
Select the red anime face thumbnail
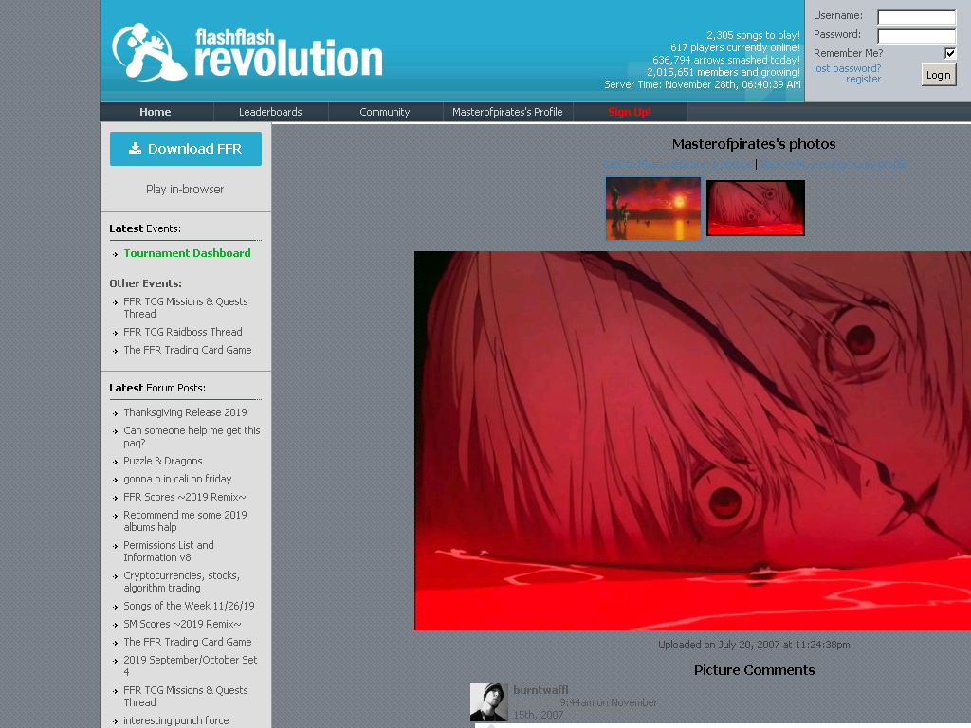[x=756, y=208]
